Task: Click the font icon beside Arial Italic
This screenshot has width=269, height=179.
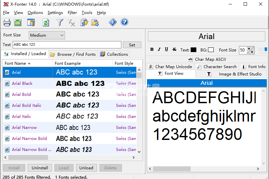Action: click(7, 117)
